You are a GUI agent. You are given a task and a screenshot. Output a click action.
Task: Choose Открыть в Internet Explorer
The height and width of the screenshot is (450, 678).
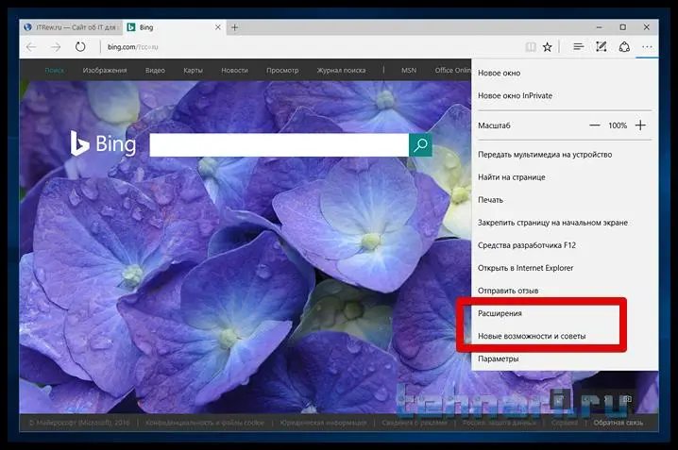point(525,268)
